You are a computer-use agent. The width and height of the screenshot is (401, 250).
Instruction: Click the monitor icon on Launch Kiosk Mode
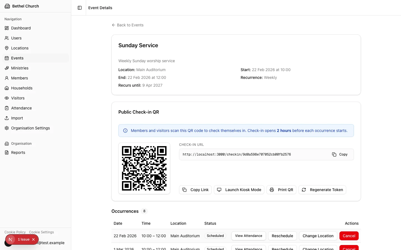pos(219,190)
